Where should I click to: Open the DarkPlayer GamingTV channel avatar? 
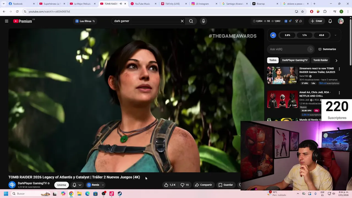pyautogui.click(x=12, y=185)
